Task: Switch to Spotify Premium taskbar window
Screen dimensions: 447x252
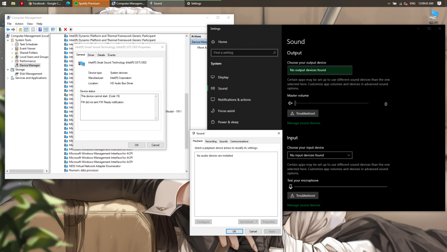Action: coord(91,4)
